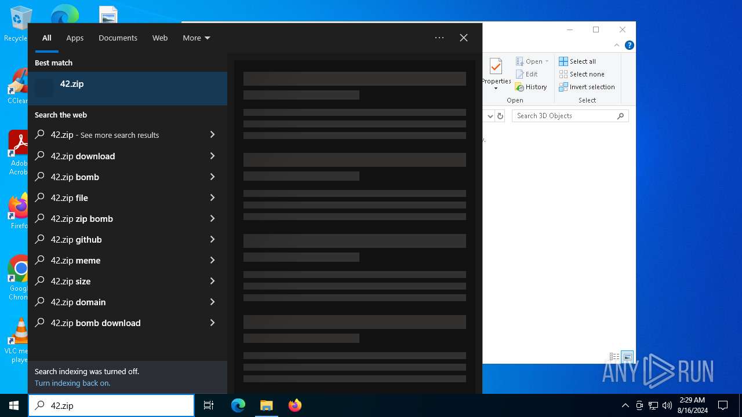This screenshot has height=417, width=742.
Task: Open the network status tray icon
Action: [x=653, y=405]
